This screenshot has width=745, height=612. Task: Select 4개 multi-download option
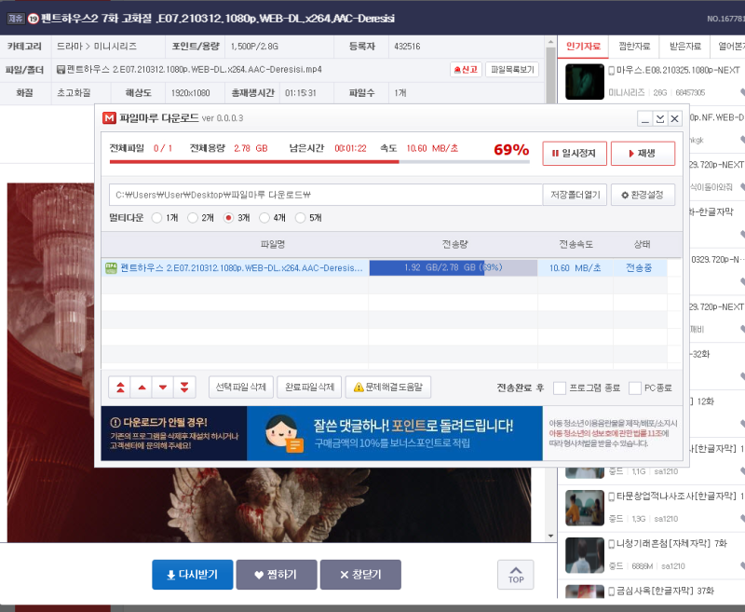[x=264, y=218]
